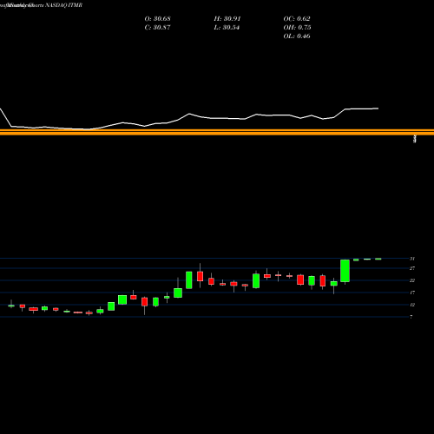Click the OL: 0.46 reading

[297, 36]
